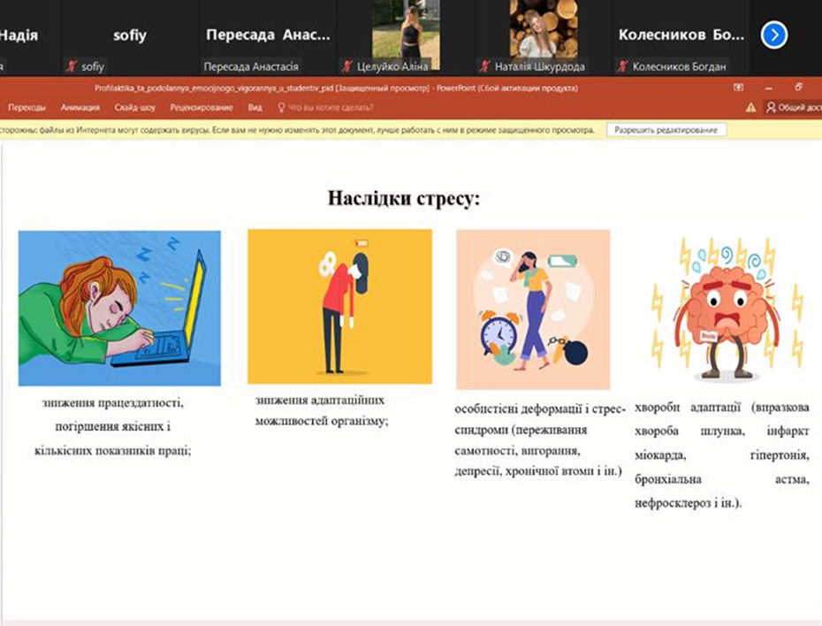Click the blue next participants arrow
Screen dimensions: 822x626
pos(773,35)
